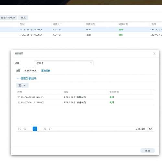Click S.M.A.R.T. test type in 2026-07-14 row
Viewport: 162px width, 162px height.
(75, 102)
